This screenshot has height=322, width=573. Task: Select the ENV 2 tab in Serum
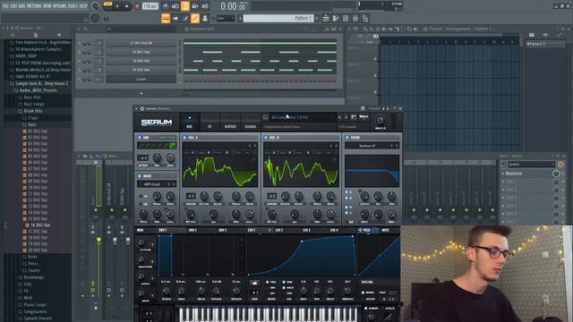click(x=192, y=231)
